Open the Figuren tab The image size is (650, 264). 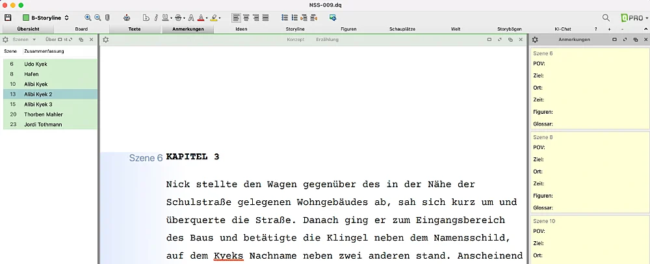pos(348,29)
